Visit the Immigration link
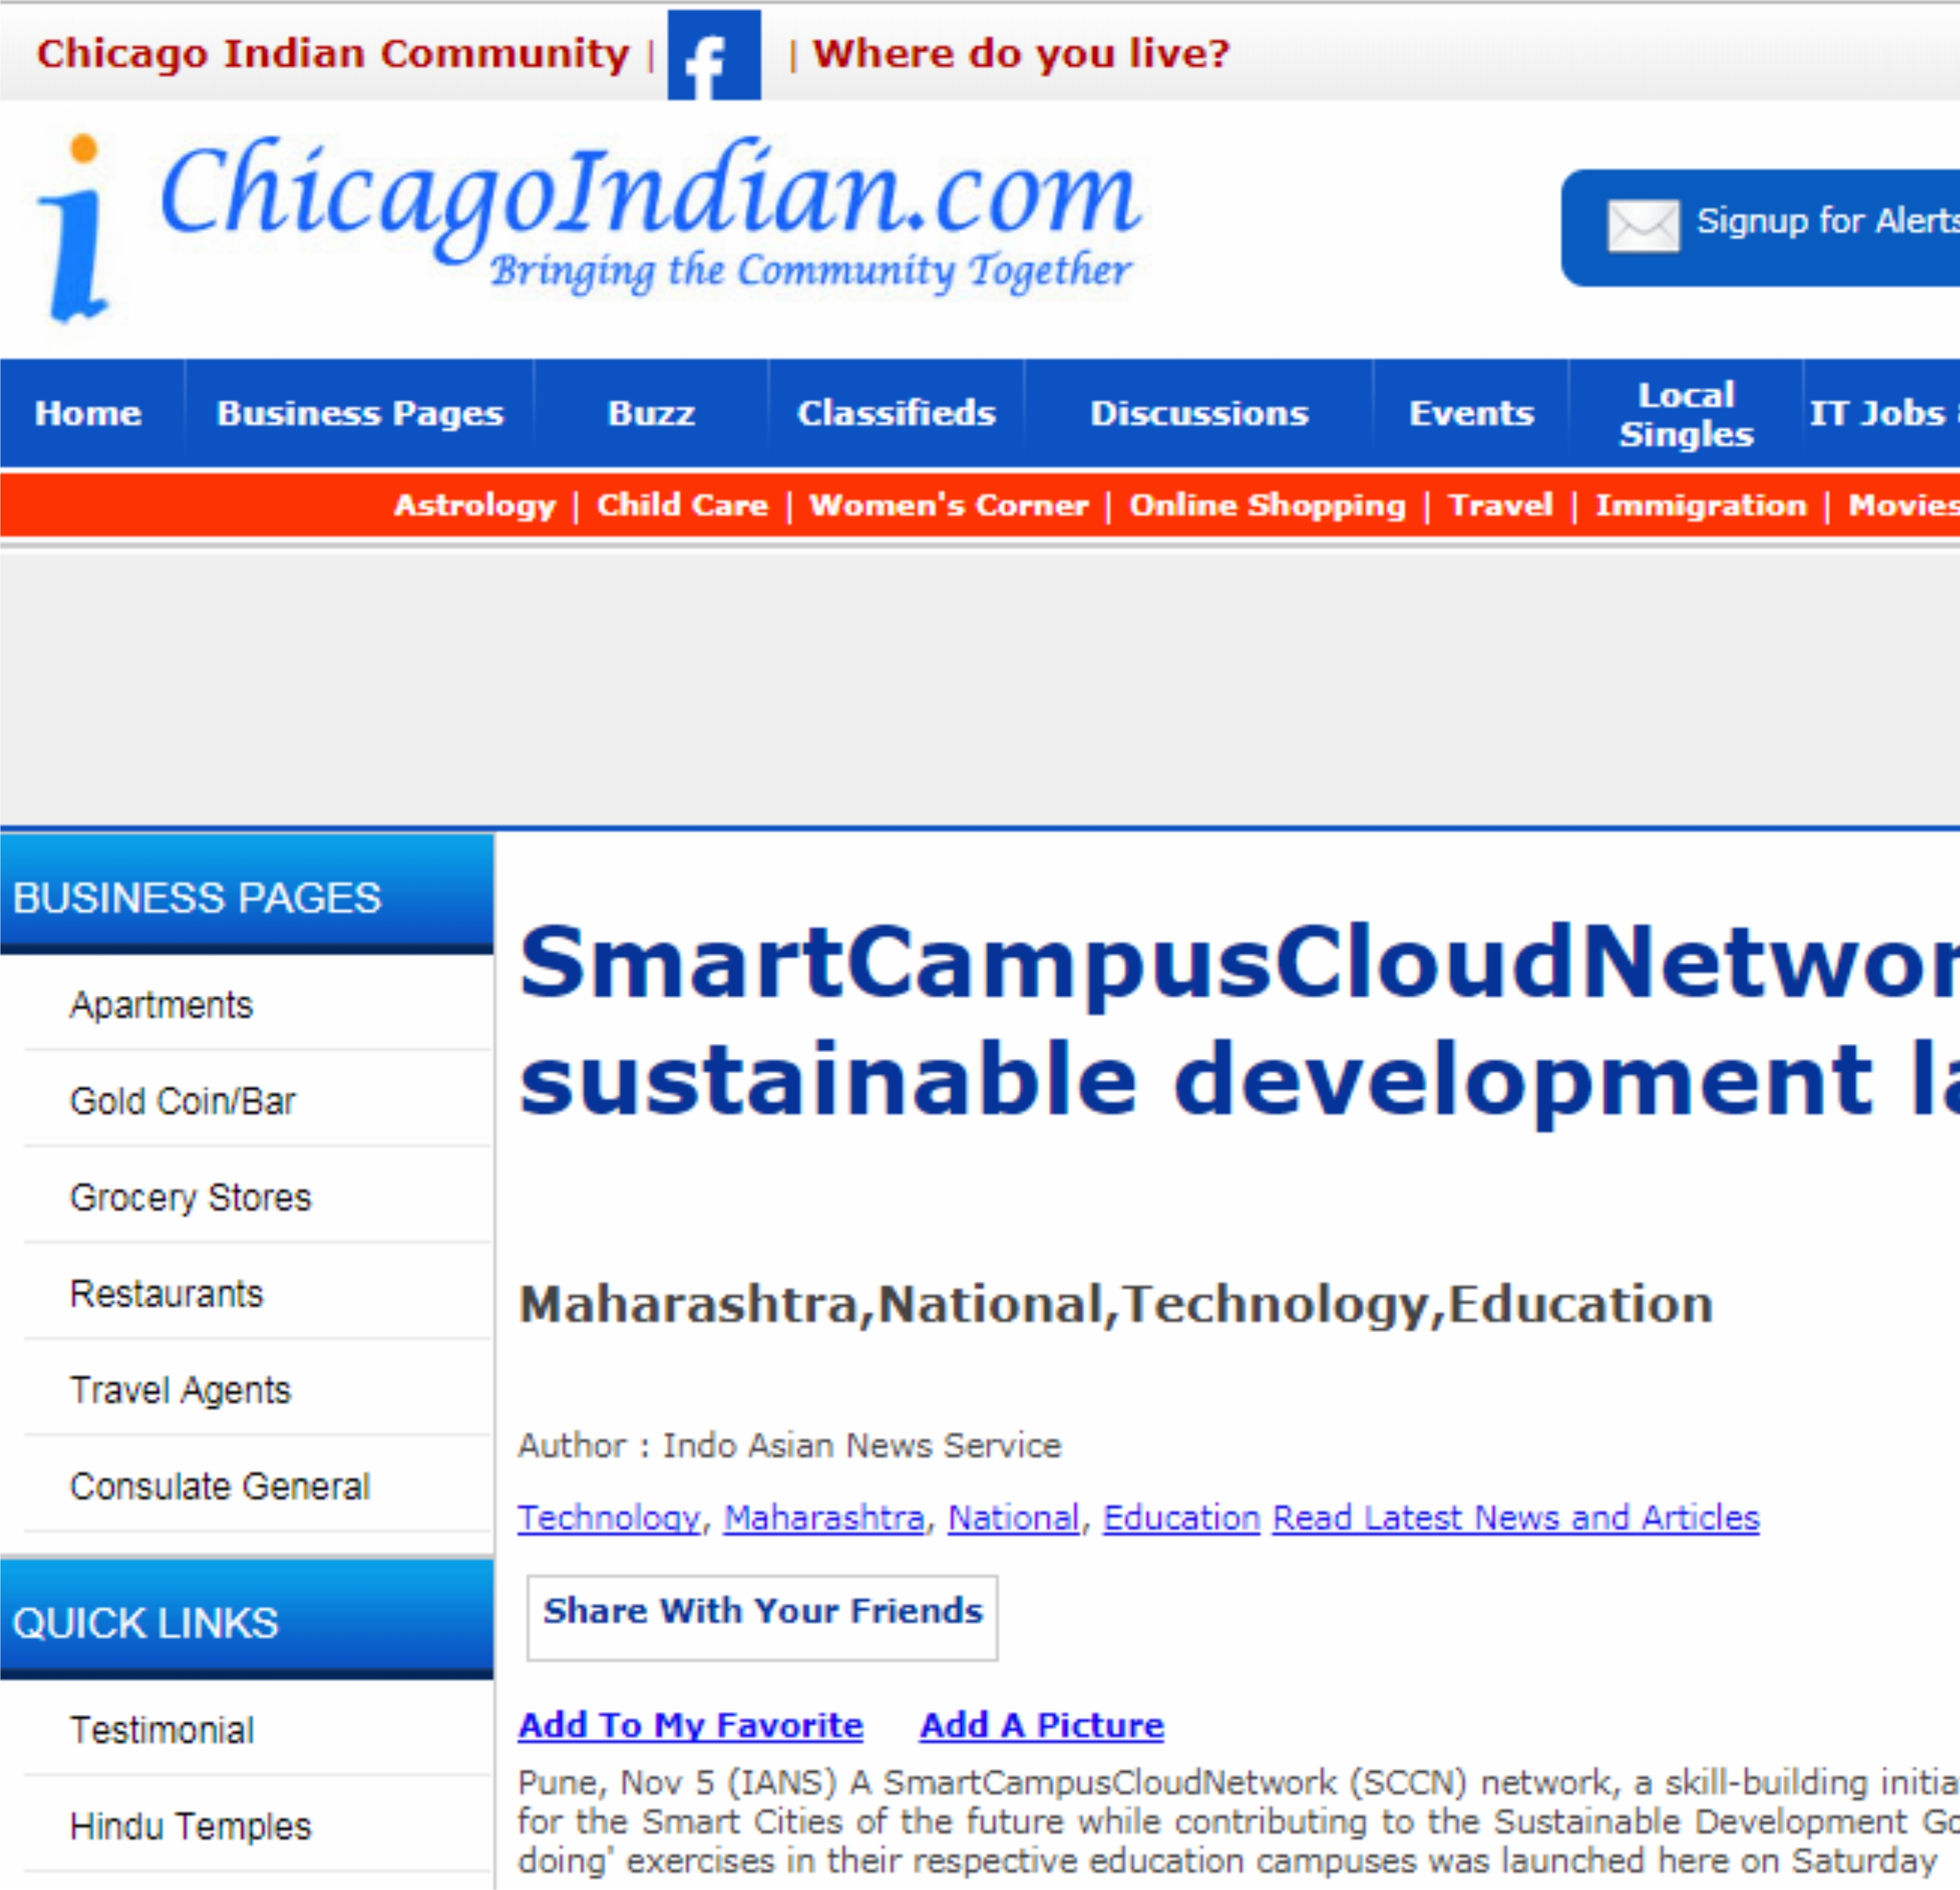The width and height of the screenshot is (1960, 1890). click(x=1700, y=505)
